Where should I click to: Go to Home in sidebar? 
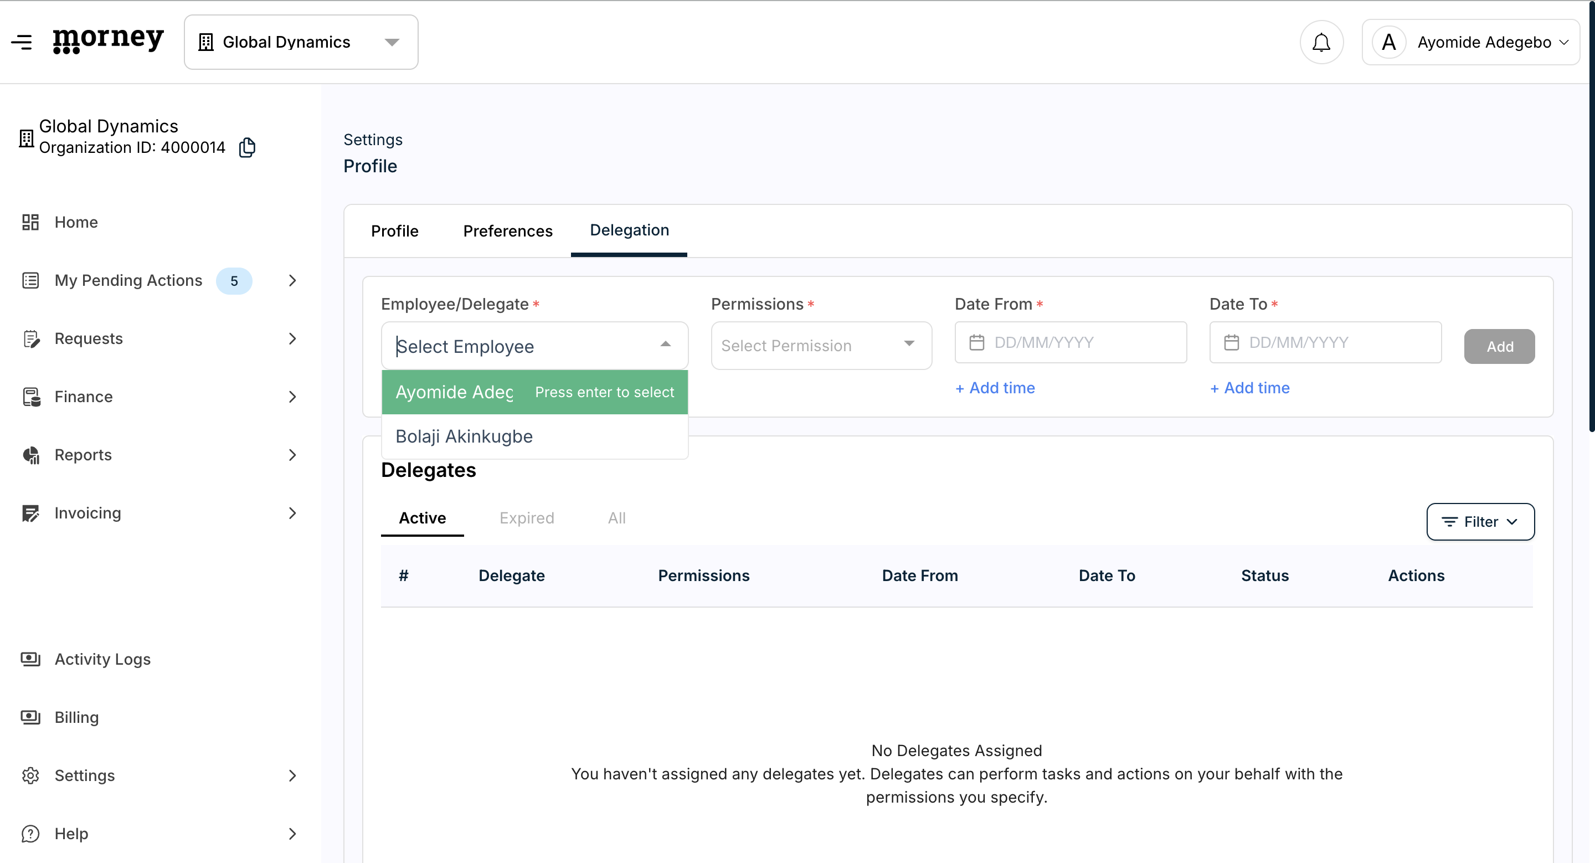(x=75, y=222)
